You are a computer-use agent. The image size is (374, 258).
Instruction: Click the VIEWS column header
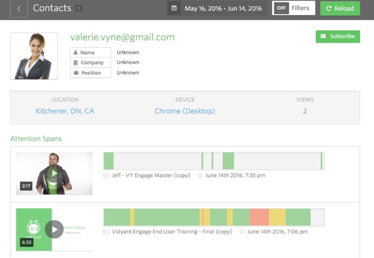[x=305, y=99]
